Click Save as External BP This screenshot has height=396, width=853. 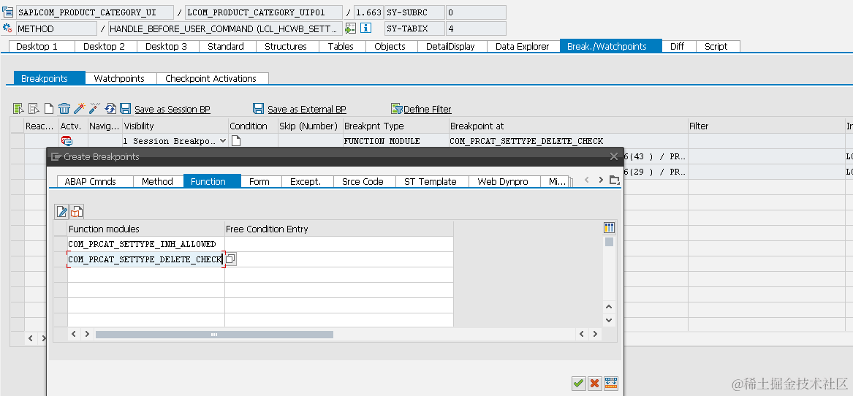pyautogui.click(x=307, y=110)
